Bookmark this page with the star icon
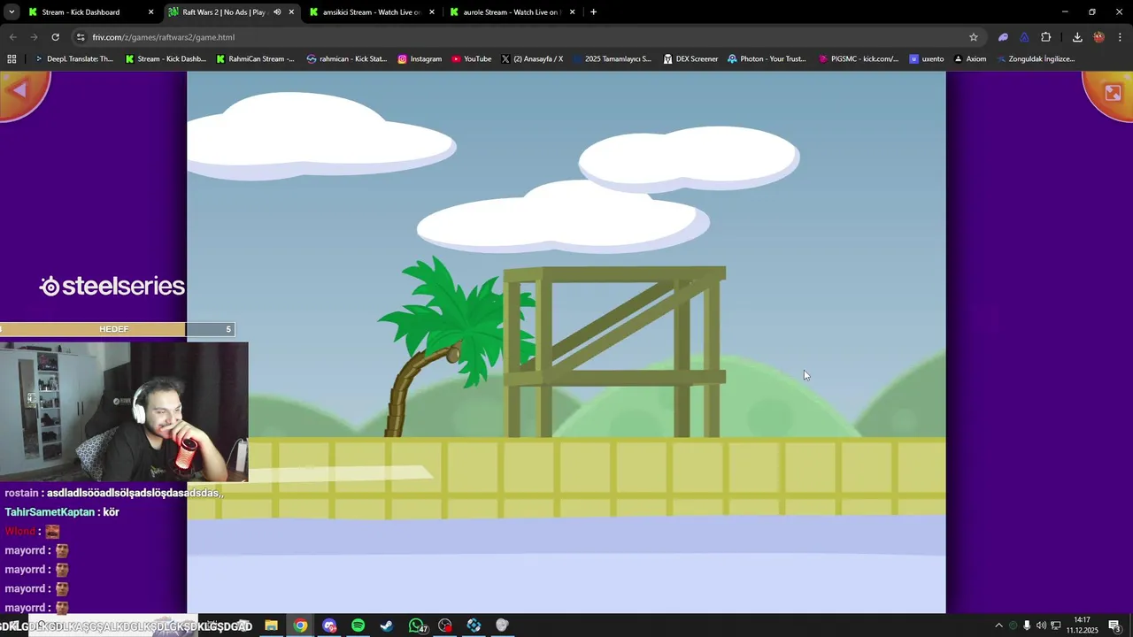The width and height of the screenshot is (1133, 637). tap(974, 37)
